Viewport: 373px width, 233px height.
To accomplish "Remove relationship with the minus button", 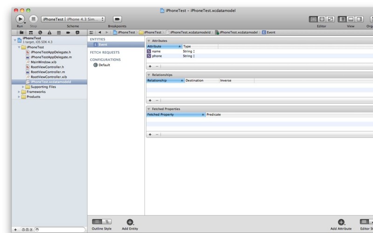I will point(157,101).
